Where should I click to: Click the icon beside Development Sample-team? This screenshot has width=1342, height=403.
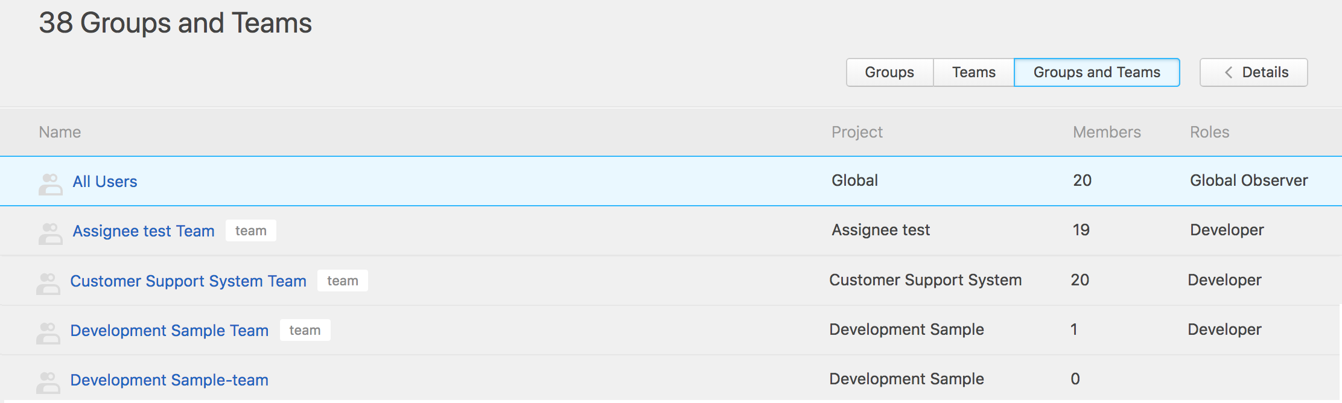coord(48,382)
